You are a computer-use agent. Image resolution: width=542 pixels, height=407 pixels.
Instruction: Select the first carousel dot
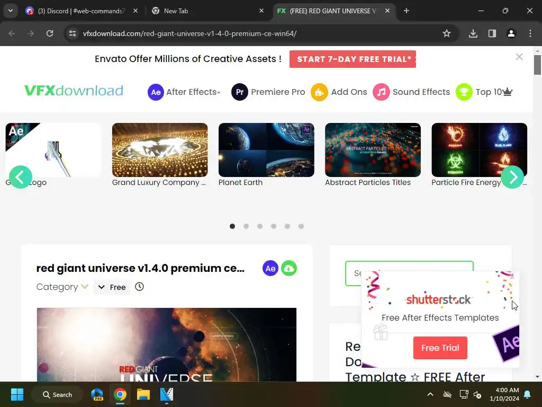click(x=232, y=226)
